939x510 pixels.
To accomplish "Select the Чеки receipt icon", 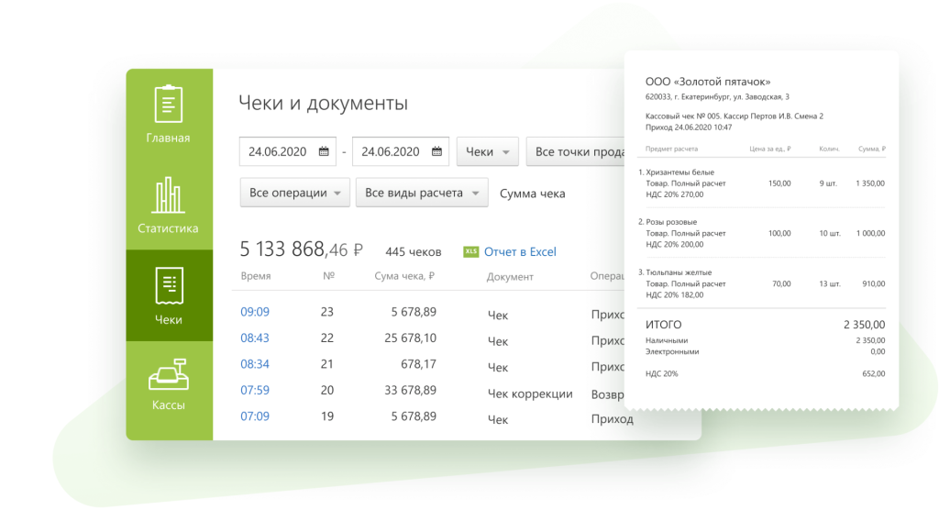I will point(169,286).
